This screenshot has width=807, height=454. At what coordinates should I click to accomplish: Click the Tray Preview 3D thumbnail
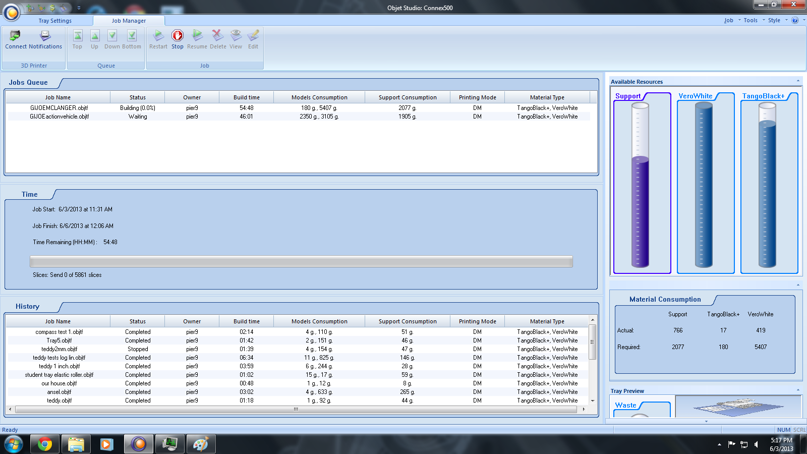pos(738,407)
